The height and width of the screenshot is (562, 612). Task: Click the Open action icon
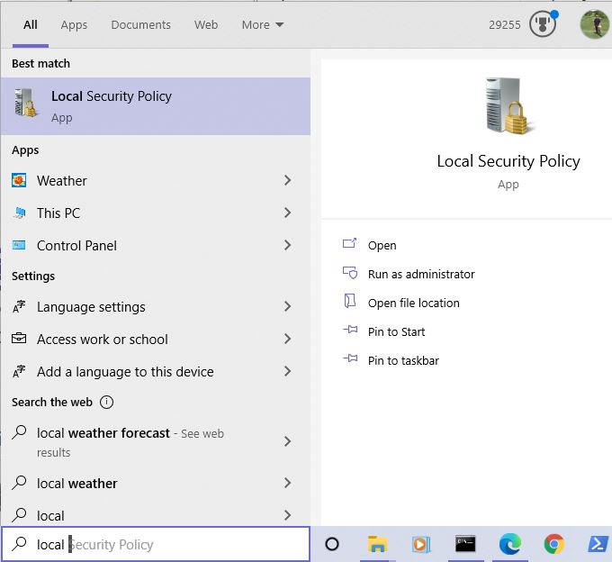click(350, 244)
